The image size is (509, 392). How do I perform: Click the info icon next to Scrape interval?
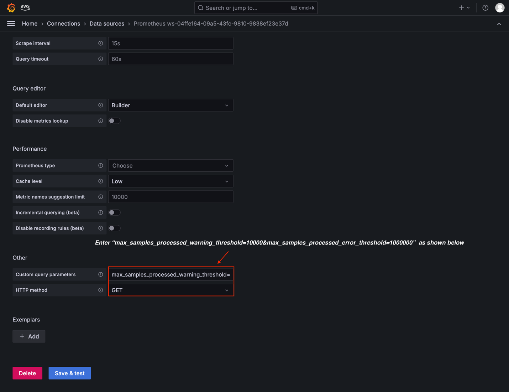(100, 43)
